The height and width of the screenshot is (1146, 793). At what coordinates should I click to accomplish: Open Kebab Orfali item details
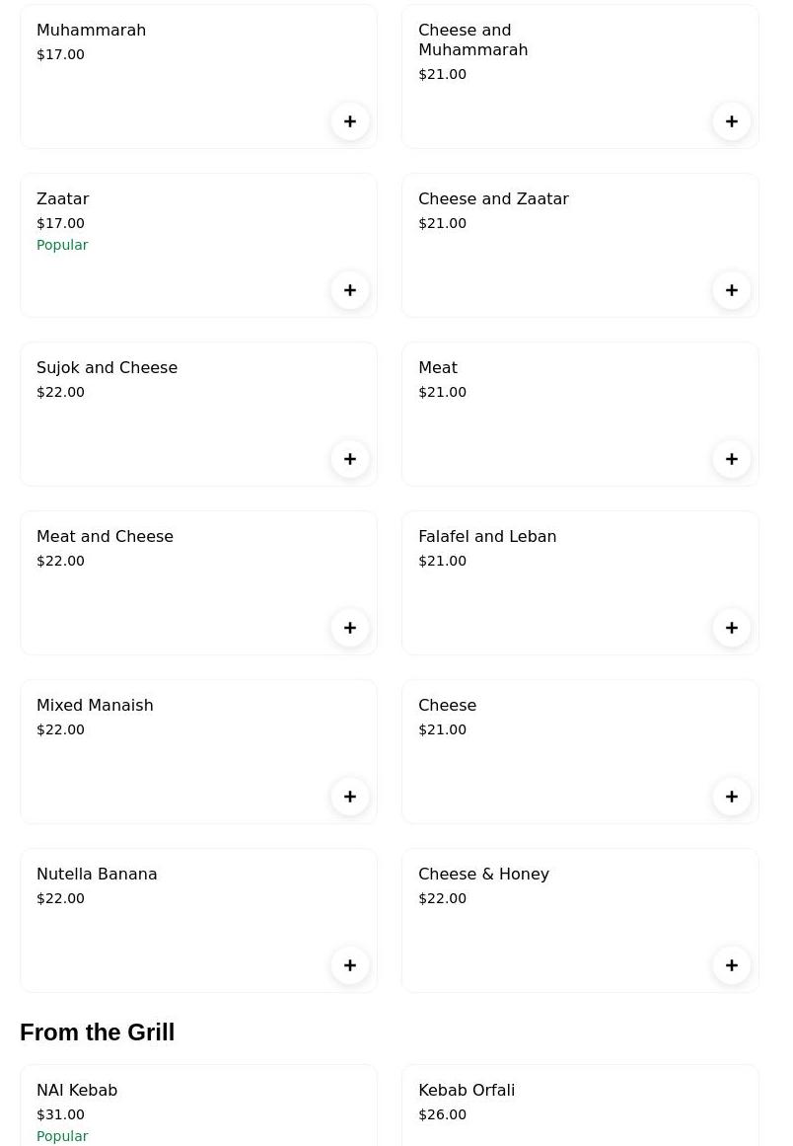(467, 1091)
